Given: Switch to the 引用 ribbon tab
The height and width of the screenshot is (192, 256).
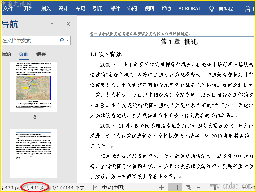Looking at the screenshot, I should point(98,9).
